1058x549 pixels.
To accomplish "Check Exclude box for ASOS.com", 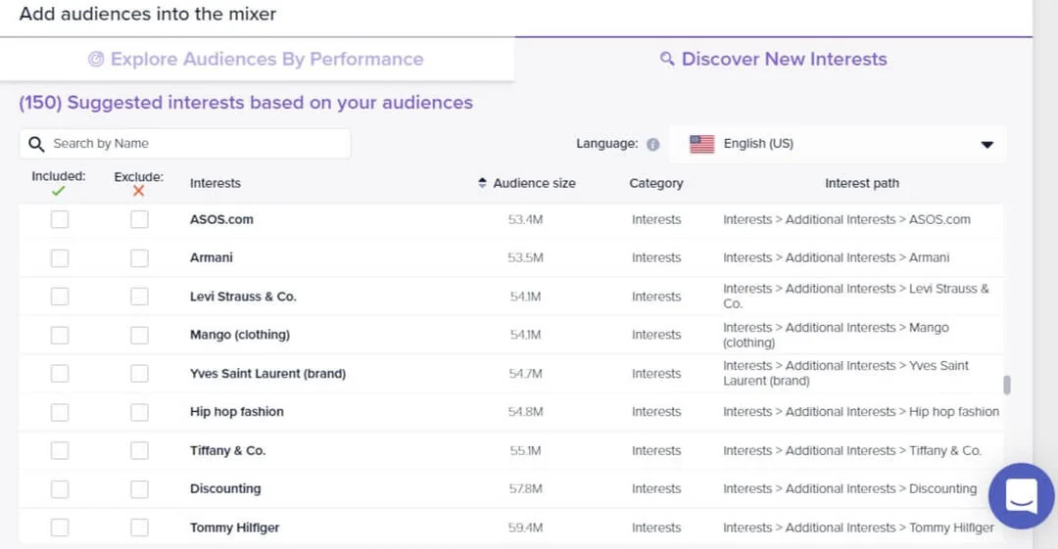I will click(139, 219).
